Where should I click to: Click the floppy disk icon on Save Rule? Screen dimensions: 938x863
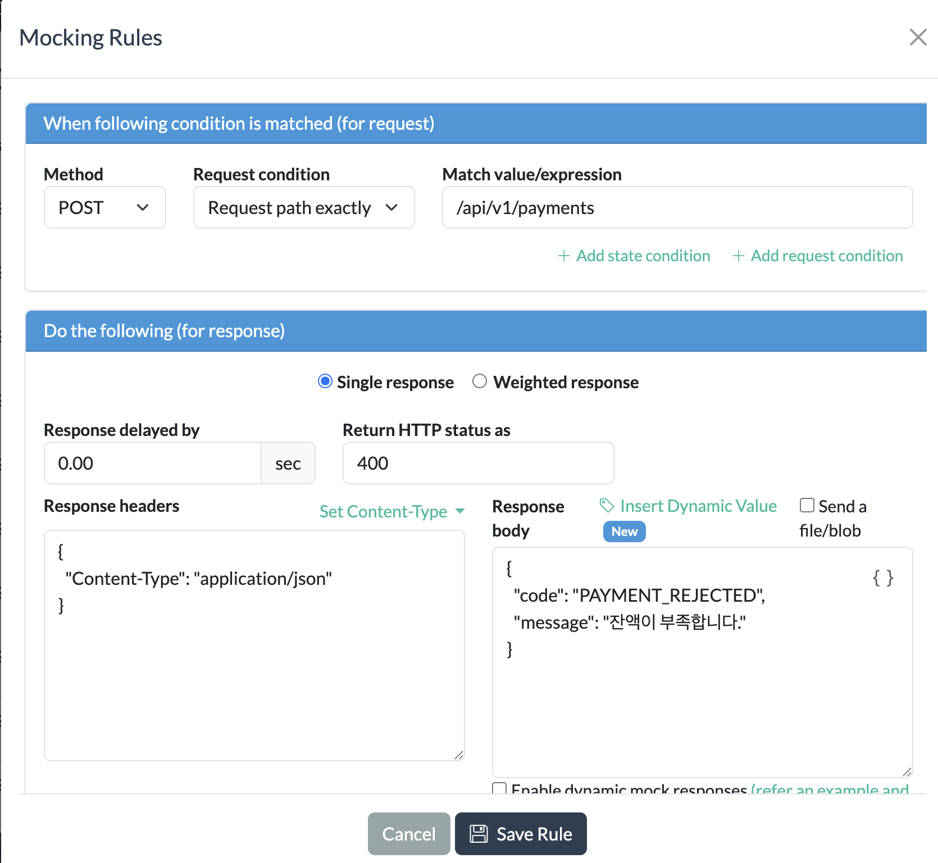click(479, 834)
